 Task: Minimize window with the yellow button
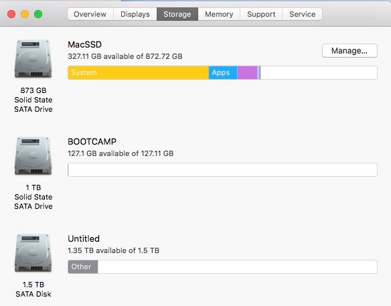click(25, 14)
